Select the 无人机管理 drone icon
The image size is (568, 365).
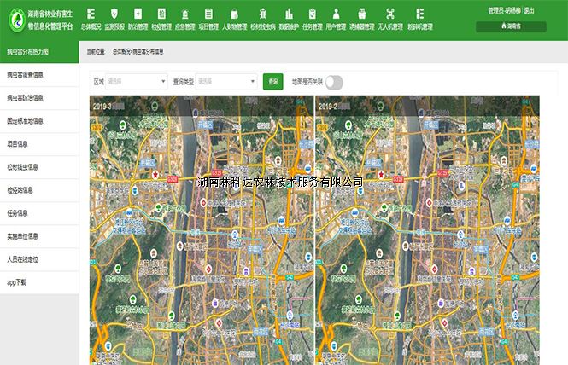coord(390,13)
